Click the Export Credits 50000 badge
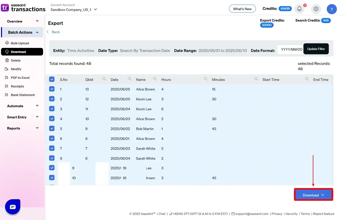The image size is (346, 220). 267,25
